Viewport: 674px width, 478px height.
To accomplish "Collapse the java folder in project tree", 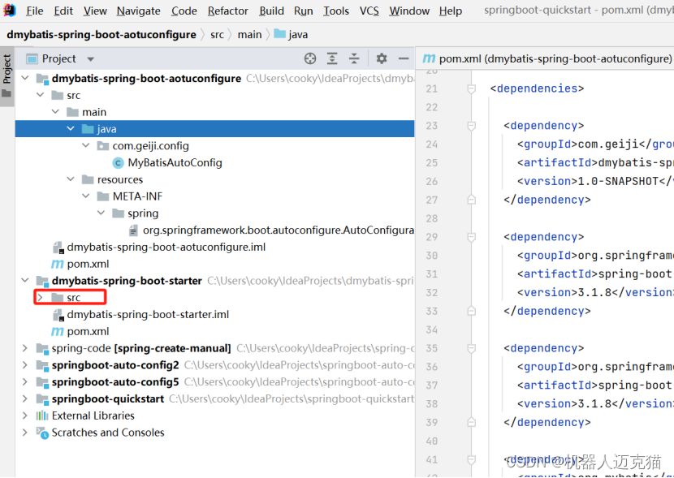I will [x=70, y=128].
